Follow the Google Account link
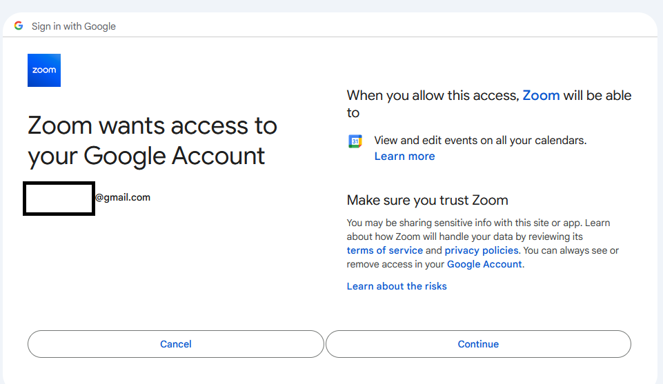The height and width of the screenshot is (384, 663). pyautogui.click(x=484, y=265)
